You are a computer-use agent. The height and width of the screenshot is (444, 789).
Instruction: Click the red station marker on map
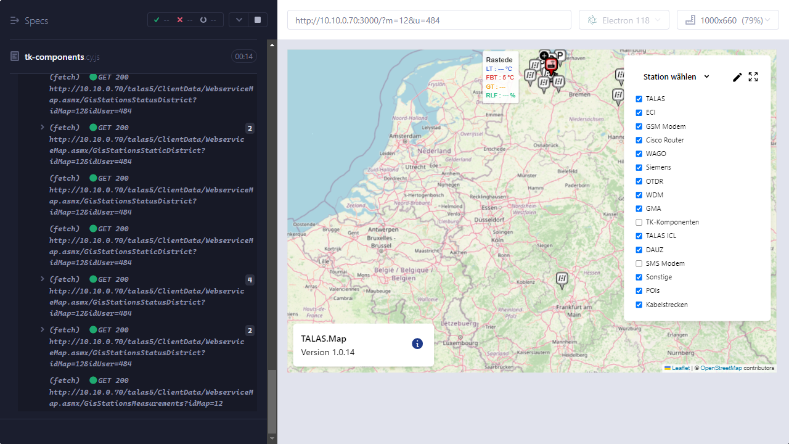pos(551,65)
